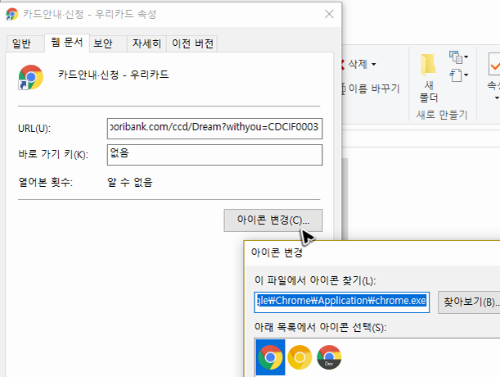Viewport: 500px width, 377px height.
Task: Select the Chrome Dev icon
Action: pos(329,357)
